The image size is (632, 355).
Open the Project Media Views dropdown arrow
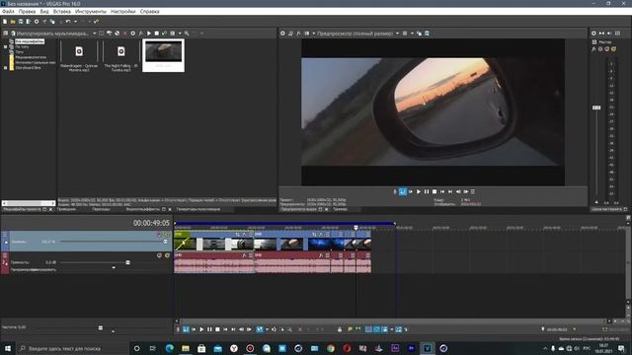tap(180, 34)
